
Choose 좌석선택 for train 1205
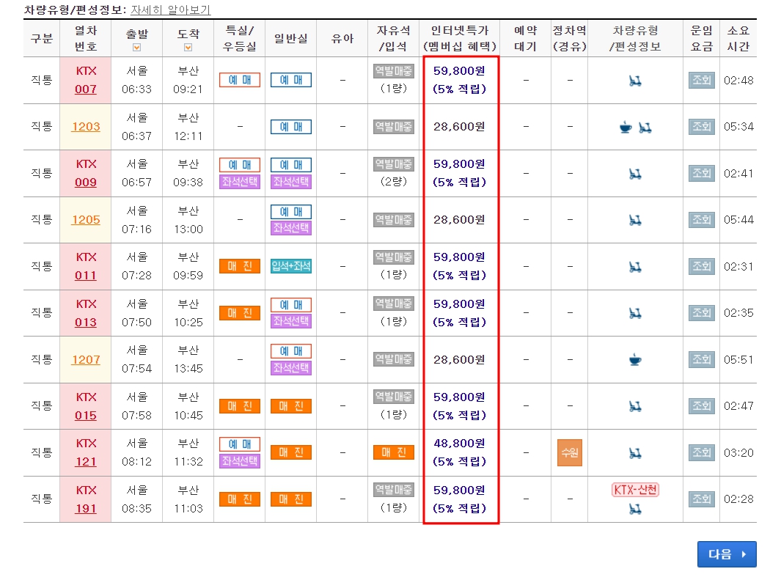[x=290, y=228]
